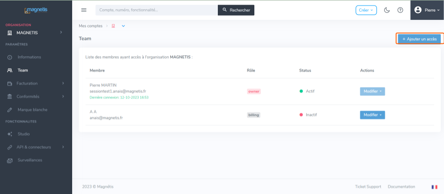The height and width of the screenshot is (194, 444).
Task: Expand the MAGNETIS organisation chevron
Action: pos(61,32)
